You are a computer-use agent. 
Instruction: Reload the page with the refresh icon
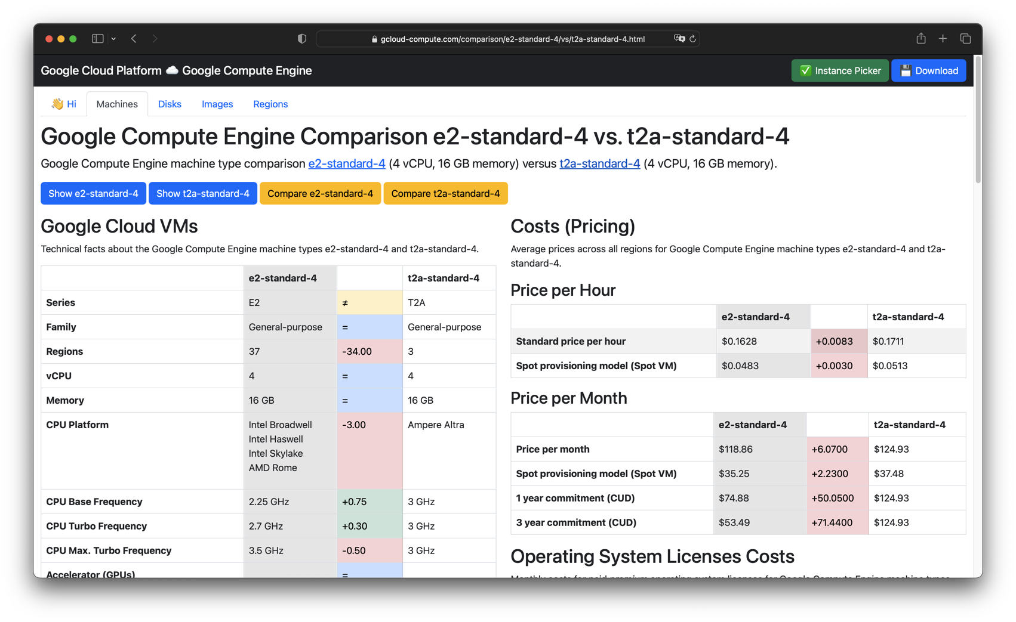click(x=693, y=39)
